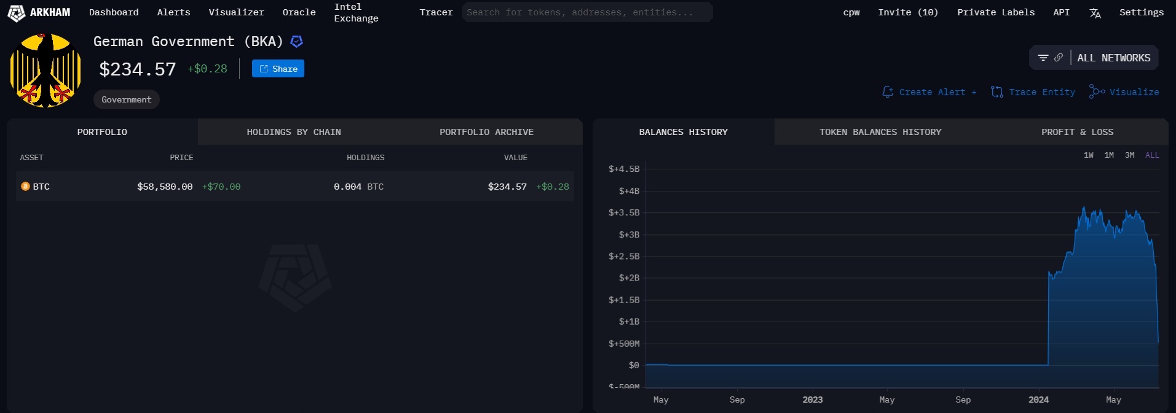
Task: Click the bell icon for Create Alert
Action: (x=888, y=92)
